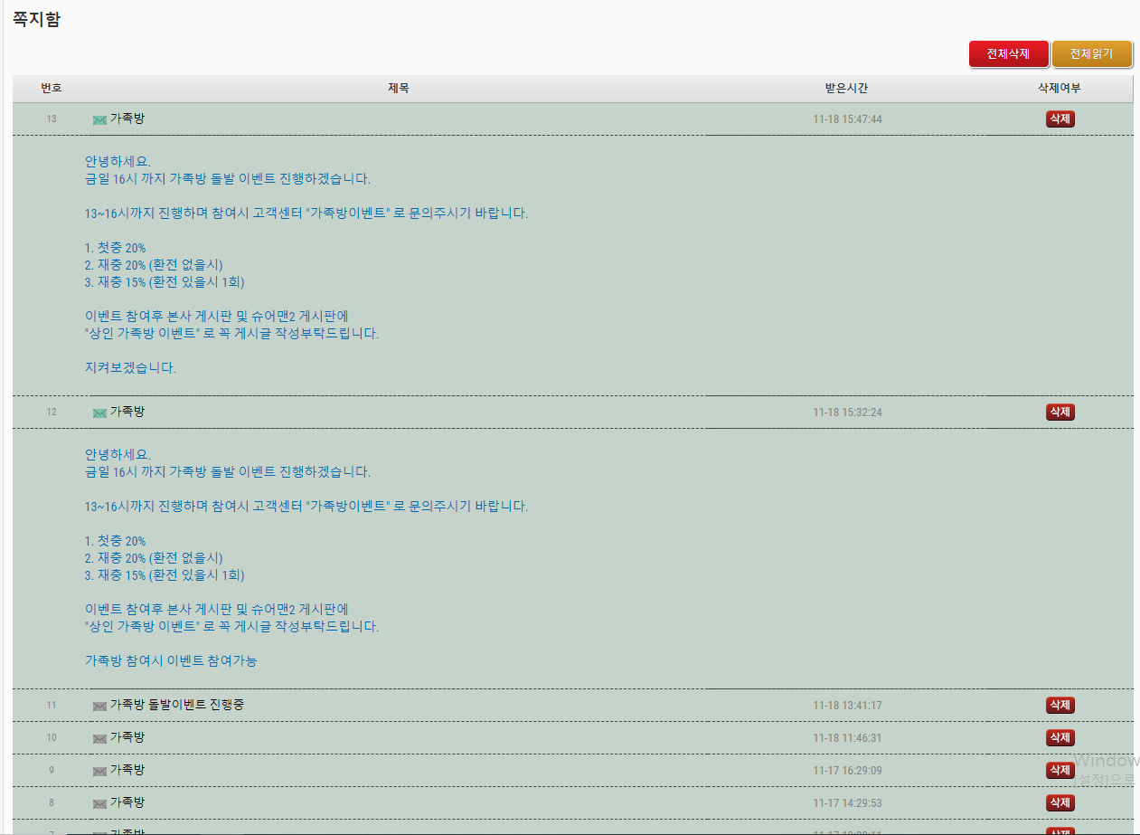
Task: Click the envelope icon on message 12
Action: (99, 413)
